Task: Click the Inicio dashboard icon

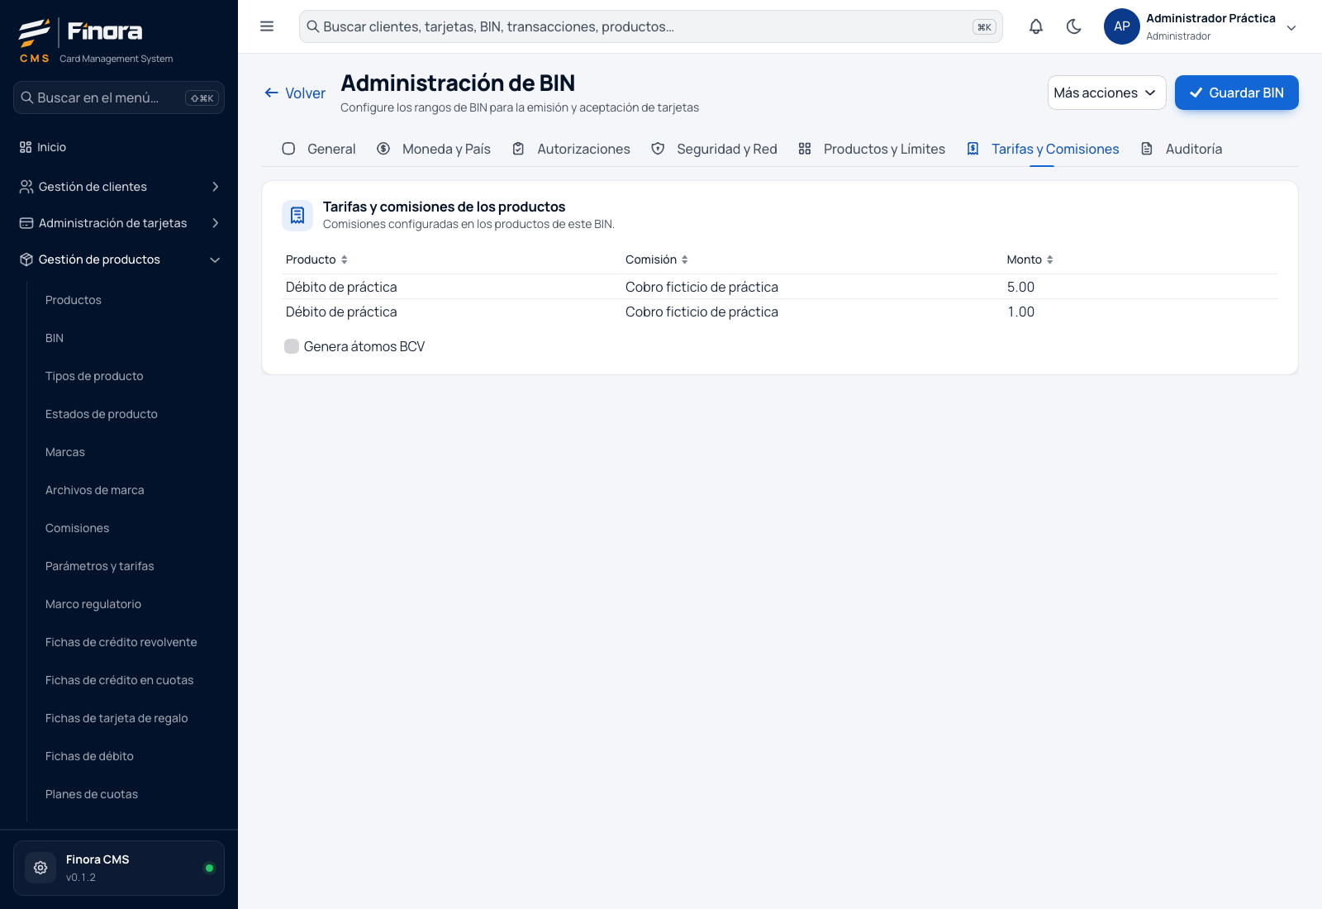Action: (26, 147)
